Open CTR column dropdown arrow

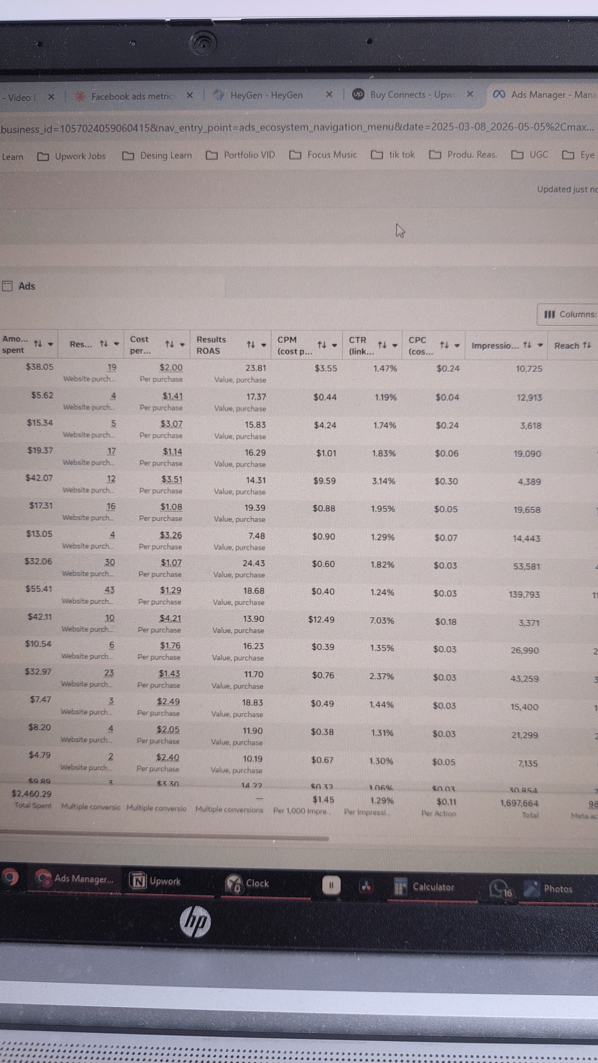pyautogui.click(x=395, y=345)
